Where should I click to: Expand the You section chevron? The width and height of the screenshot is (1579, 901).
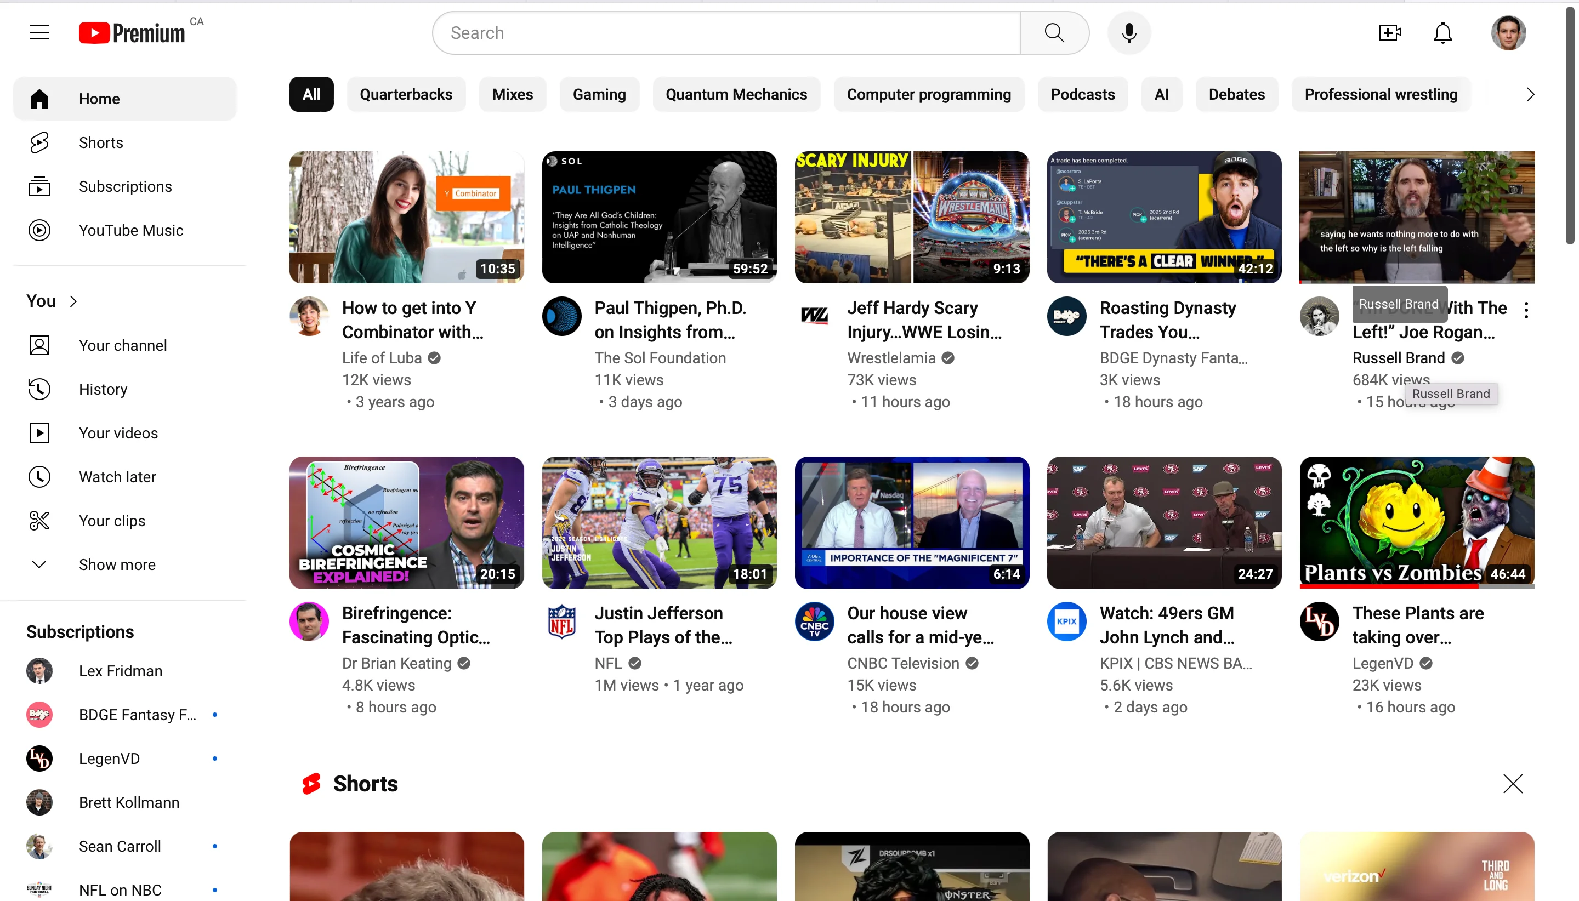73,301
